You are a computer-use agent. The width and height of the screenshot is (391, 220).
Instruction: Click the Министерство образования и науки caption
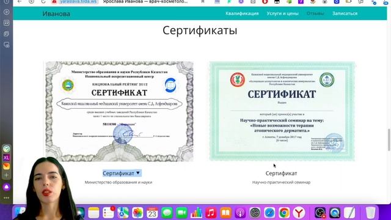(119, 182)
